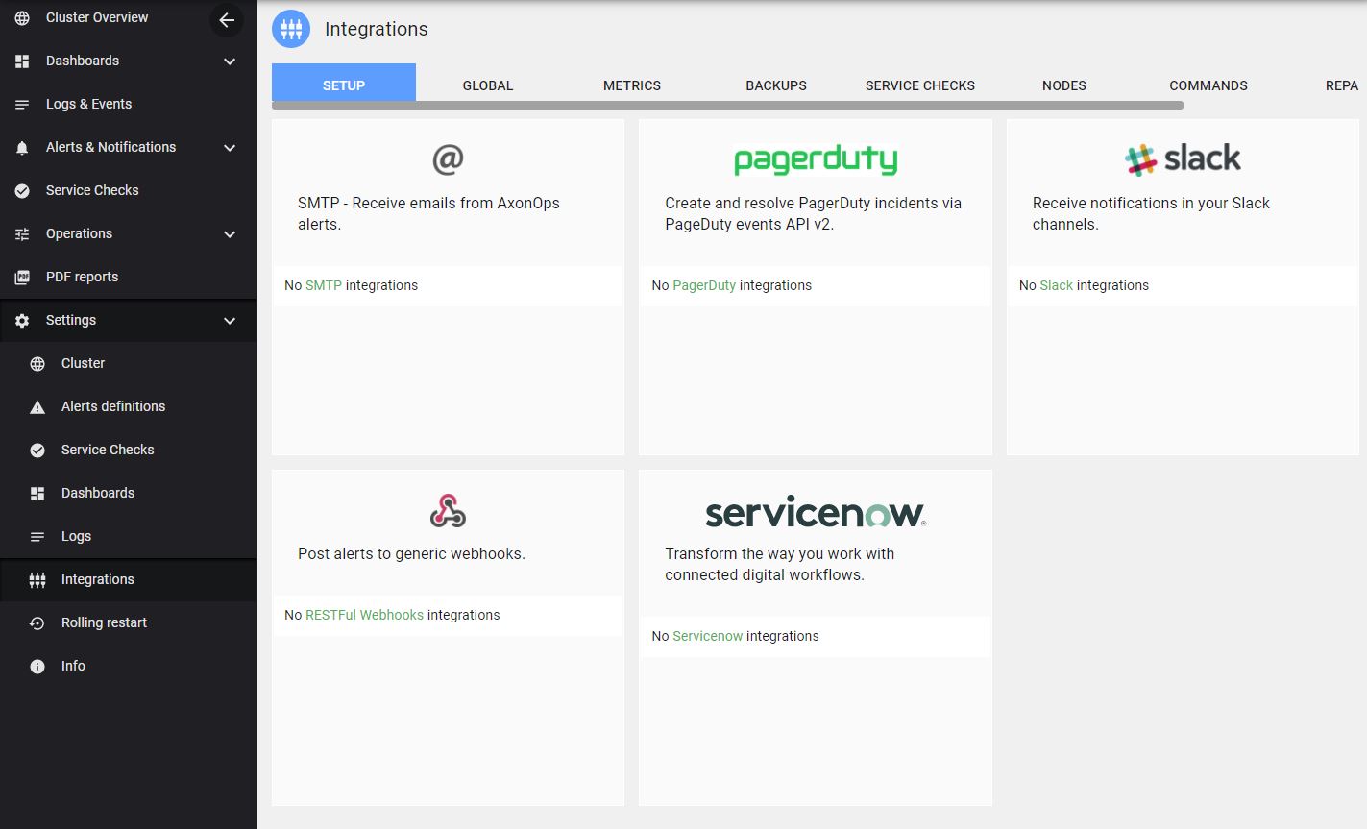Click the green Slack integrations link
1367x829 pixels.
[1056, 285]
